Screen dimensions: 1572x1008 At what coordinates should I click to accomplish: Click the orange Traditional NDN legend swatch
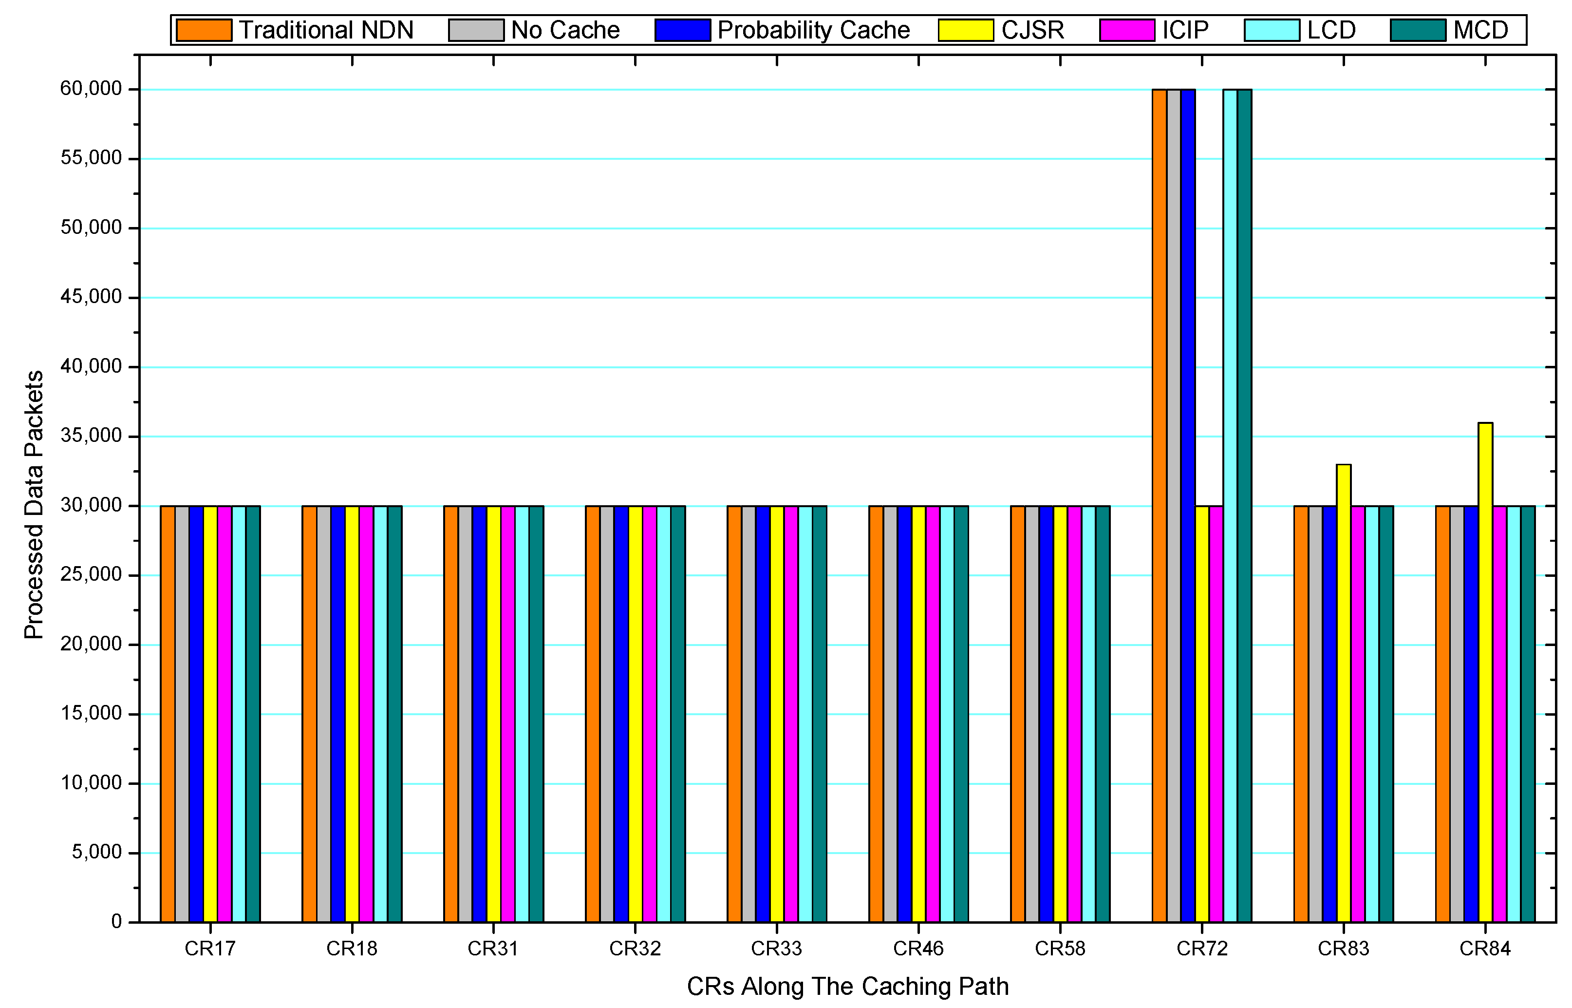(x=204, y=30)
